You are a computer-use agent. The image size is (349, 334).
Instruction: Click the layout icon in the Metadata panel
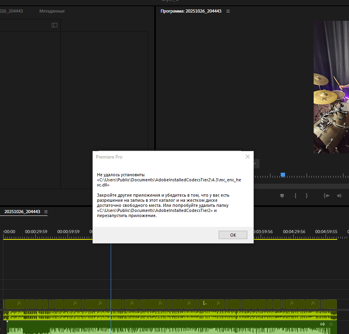(55, 25)
